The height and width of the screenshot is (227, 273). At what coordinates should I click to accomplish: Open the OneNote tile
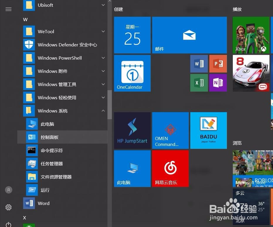point(218,83)
